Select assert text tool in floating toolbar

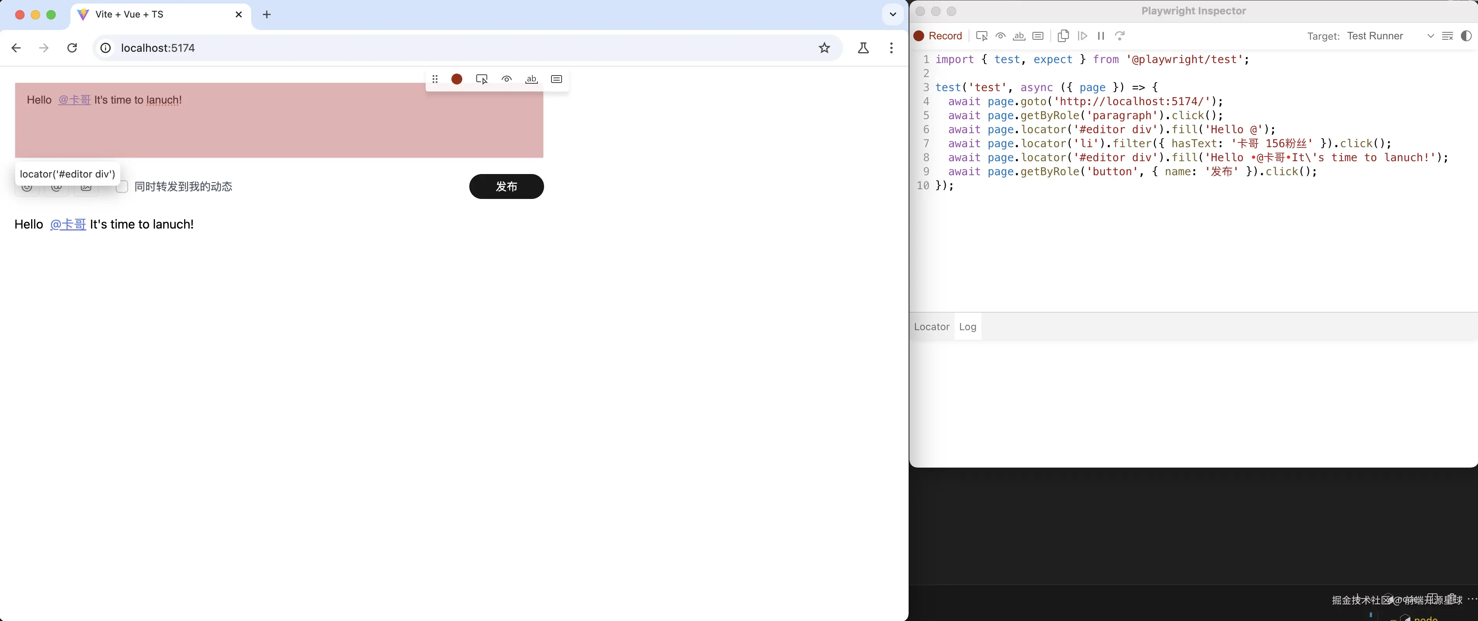click(531, 79)
